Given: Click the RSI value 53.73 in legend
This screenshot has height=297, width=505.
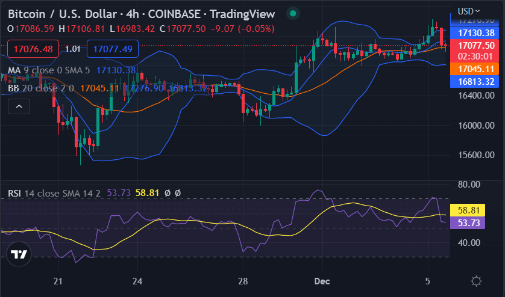Looking at the screenshot, I should coord(119,193).
